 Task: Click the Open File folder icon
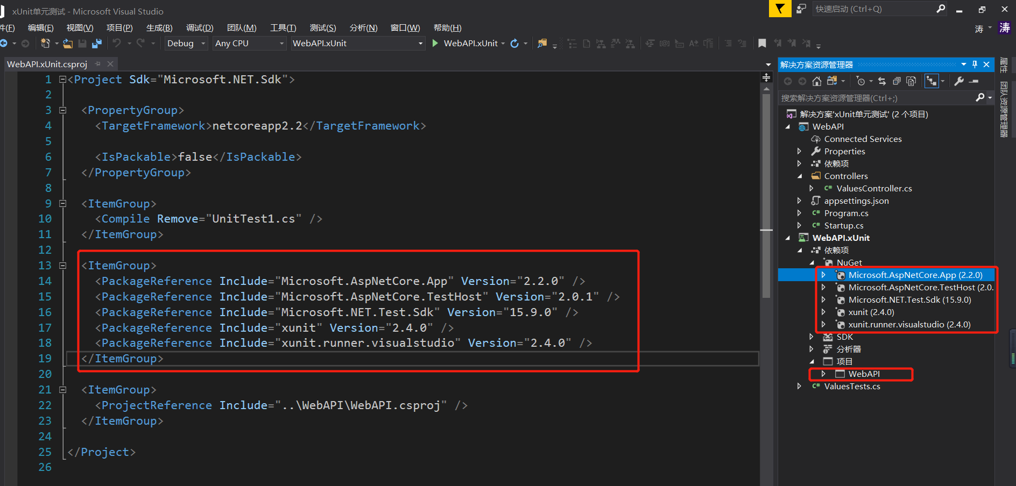coord(68,44)
